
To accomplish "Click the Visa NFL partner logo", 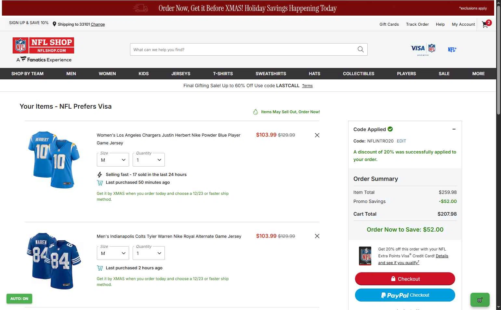I will click(423, 49).
